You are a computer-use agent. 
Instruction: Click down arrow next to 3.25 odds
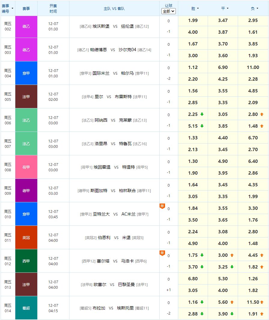[232, 267]
